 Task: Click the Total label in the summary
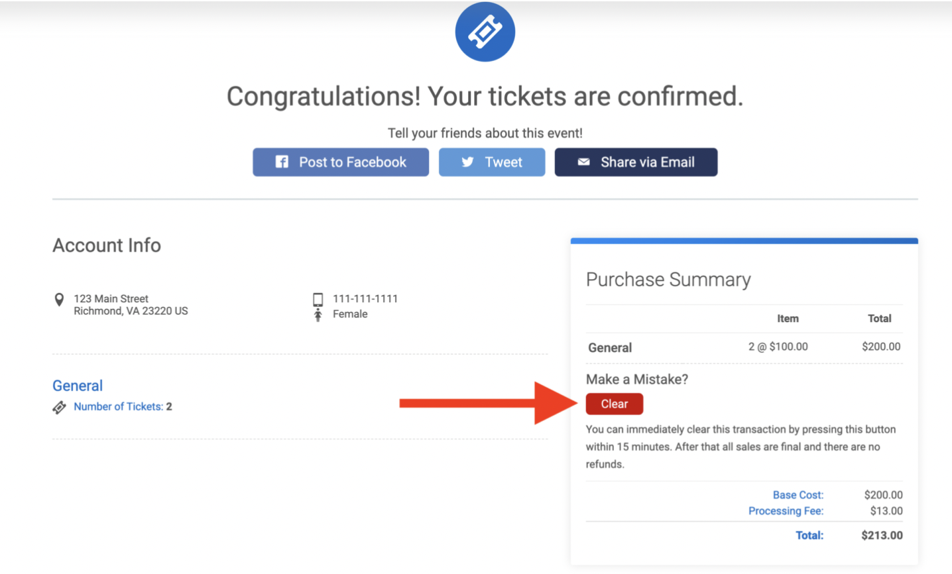click(809, 535)
